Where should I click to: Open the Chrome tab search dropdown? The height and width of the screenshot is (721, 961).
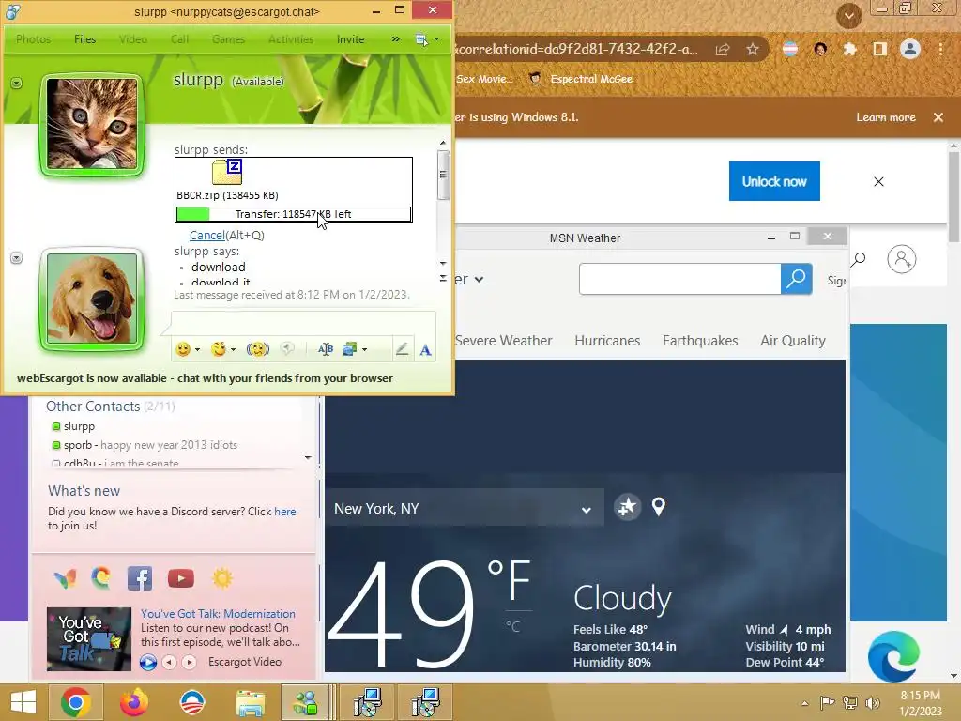pos(848,16)
